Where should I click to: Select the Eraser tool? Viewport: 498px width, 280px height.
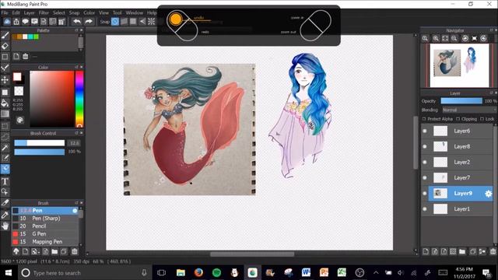tap(5, 47)
